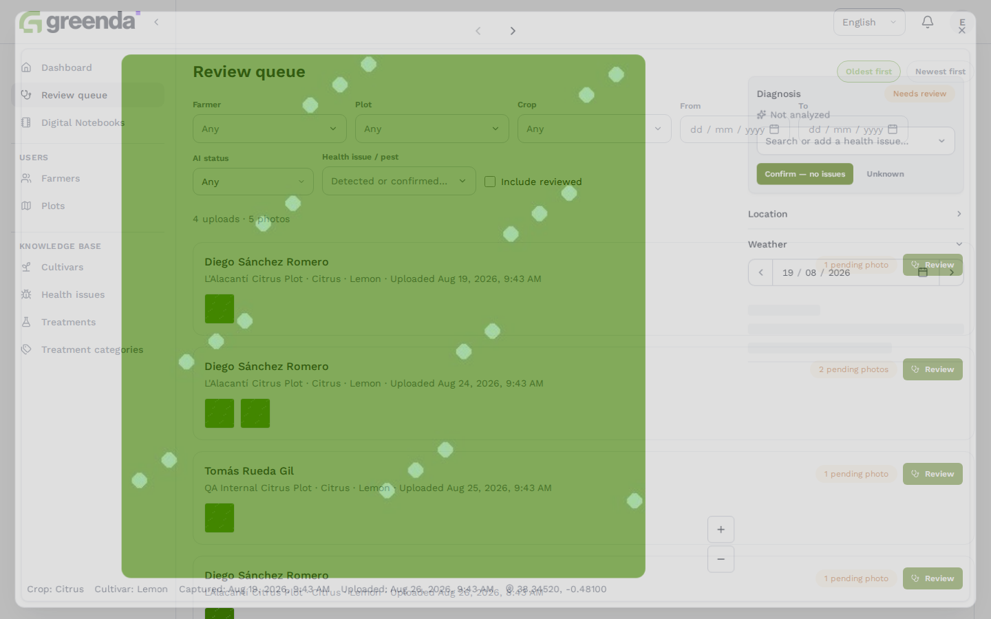Click Crop: Citrus caption text

(x=55, y=589)
